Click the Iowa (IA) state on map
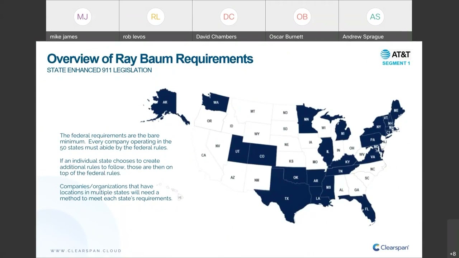 [x=310, y=142]
